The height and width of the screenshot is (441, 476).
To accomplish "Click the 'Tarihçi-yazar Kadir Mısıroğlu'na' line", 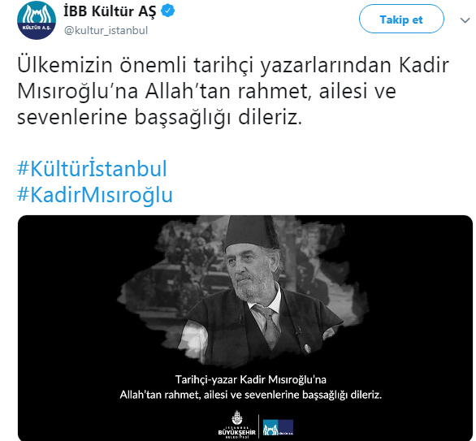I will click(251, 379).
